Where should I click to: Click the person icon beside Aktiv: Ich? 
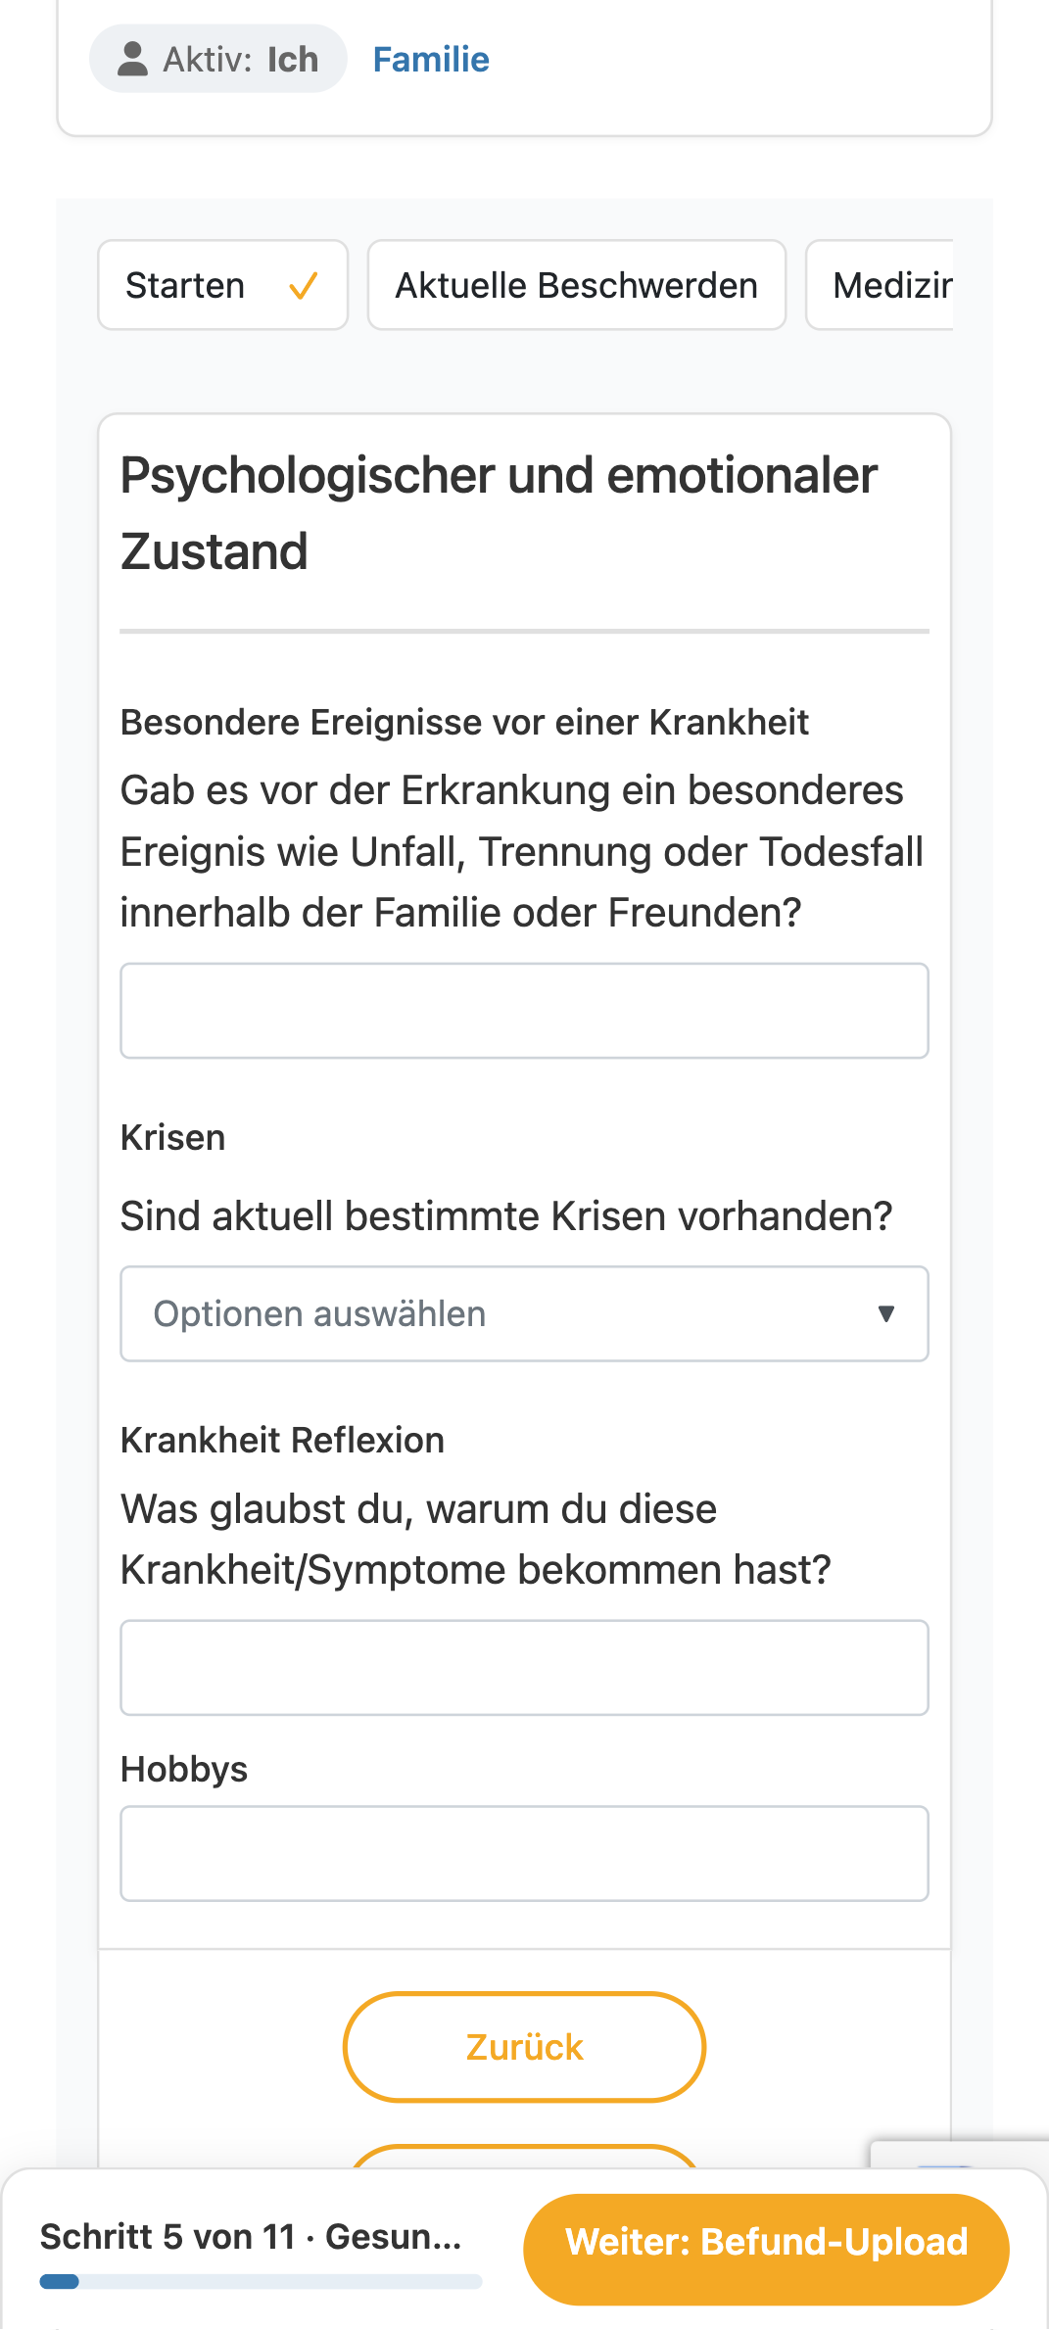132,59
